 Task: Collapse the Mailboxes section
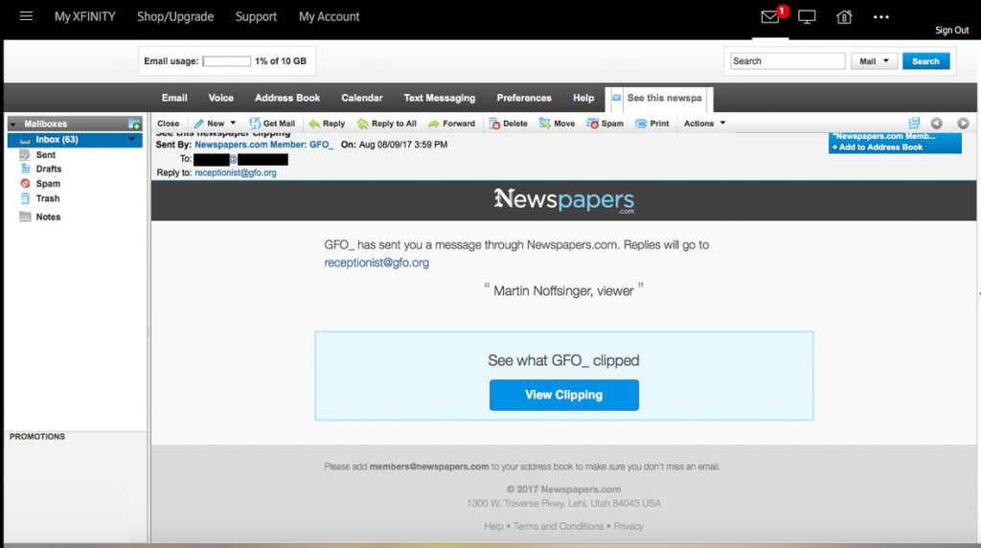(x=13, y=125)
